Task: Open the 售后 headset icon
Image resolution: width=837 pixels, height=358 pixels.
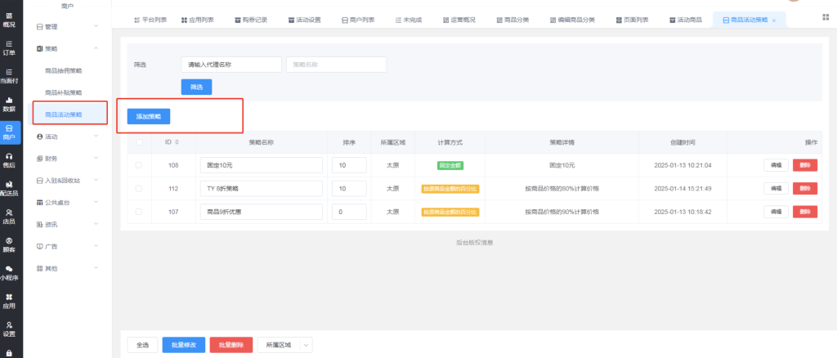Action: click(9, 159)
